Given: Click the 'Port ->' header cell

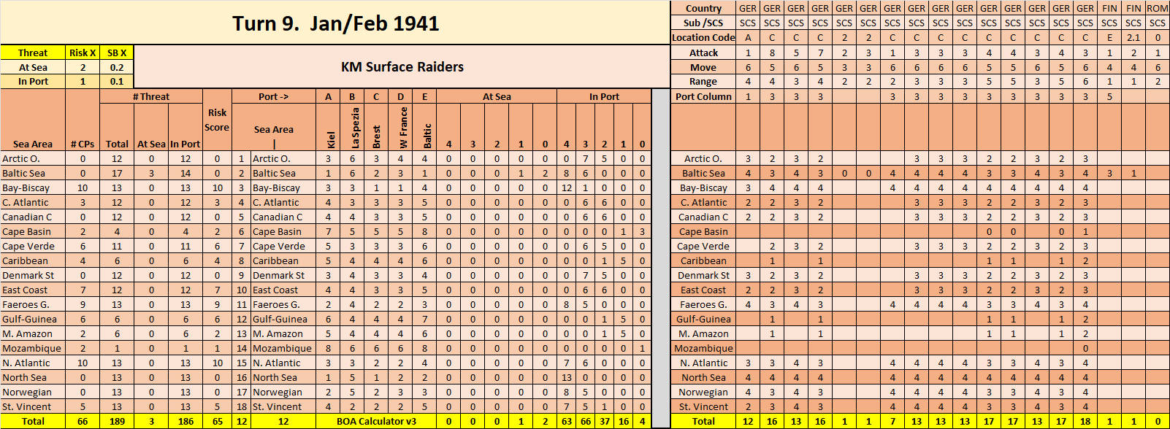Looking at the screenshot, I should [274, 96].
